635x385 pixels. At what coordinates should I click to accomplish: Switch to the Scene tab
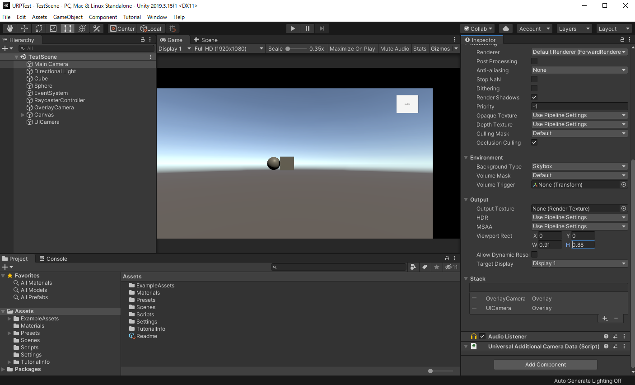tap(205, 40)
